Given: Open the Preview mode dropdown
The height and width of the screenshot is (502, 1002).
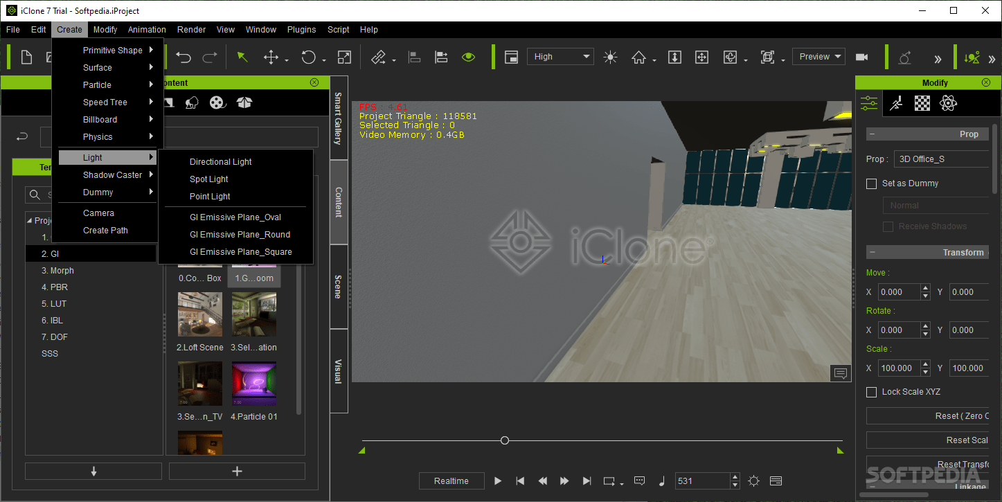Looking at the screenshot, I should (819, 57).
